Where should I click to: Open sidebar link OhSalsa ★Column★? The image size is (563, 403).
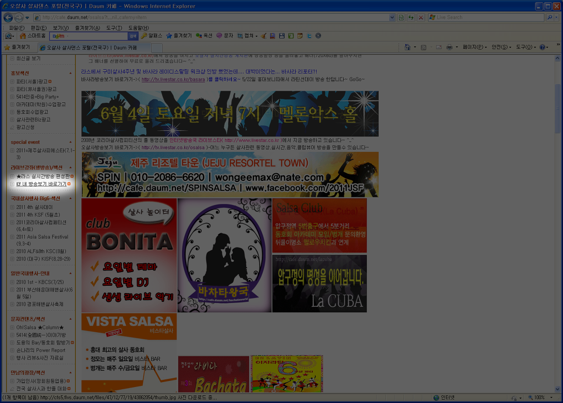click(40, 328)
